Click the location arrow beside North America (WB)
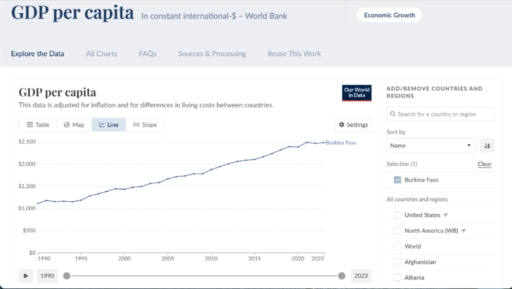 (463, 231)
